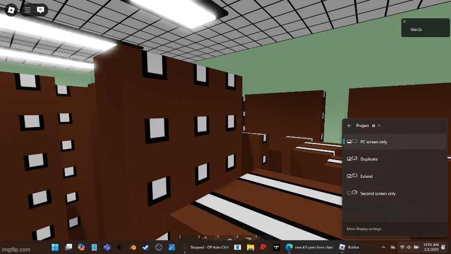Open the battery status tray icon
The height and width of the screenshot is (254, 451).
(x=416, y=247)
